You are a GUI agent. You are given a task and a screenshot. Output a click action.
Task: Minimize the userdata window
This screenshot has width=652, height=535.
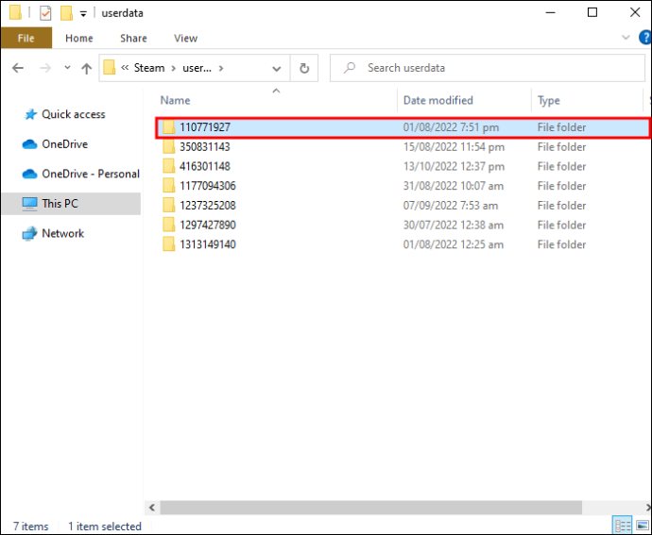(550, 12)
